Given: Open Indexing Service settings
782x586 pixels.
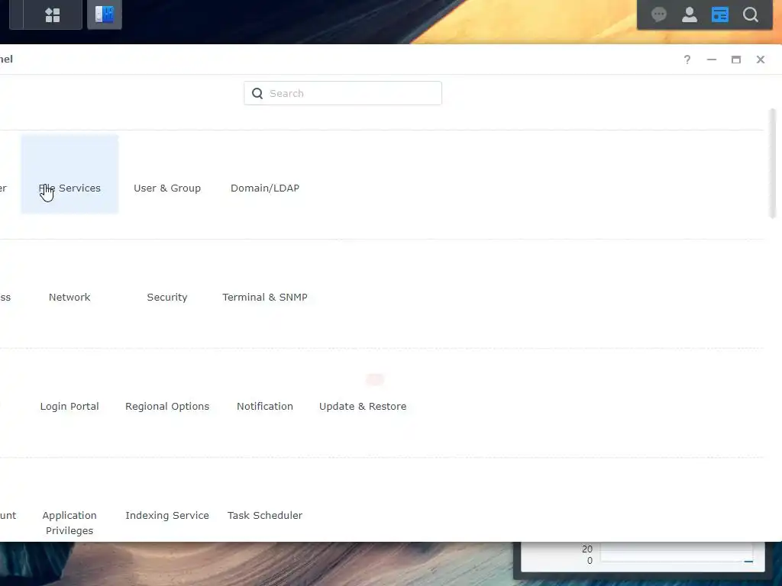Looking at the screenshot, I should (x=167, y=515).
